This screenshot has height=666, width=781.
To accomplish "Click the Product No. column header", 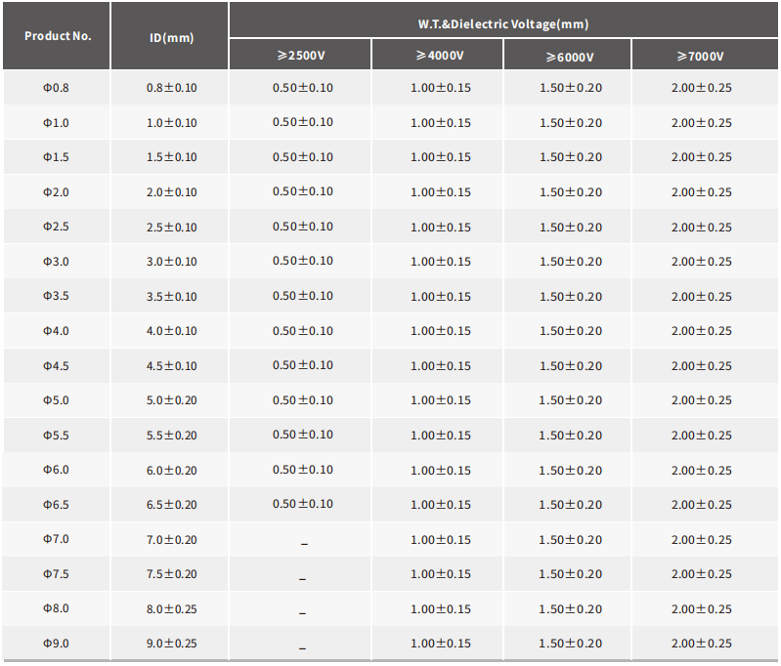I will point(57,36).
